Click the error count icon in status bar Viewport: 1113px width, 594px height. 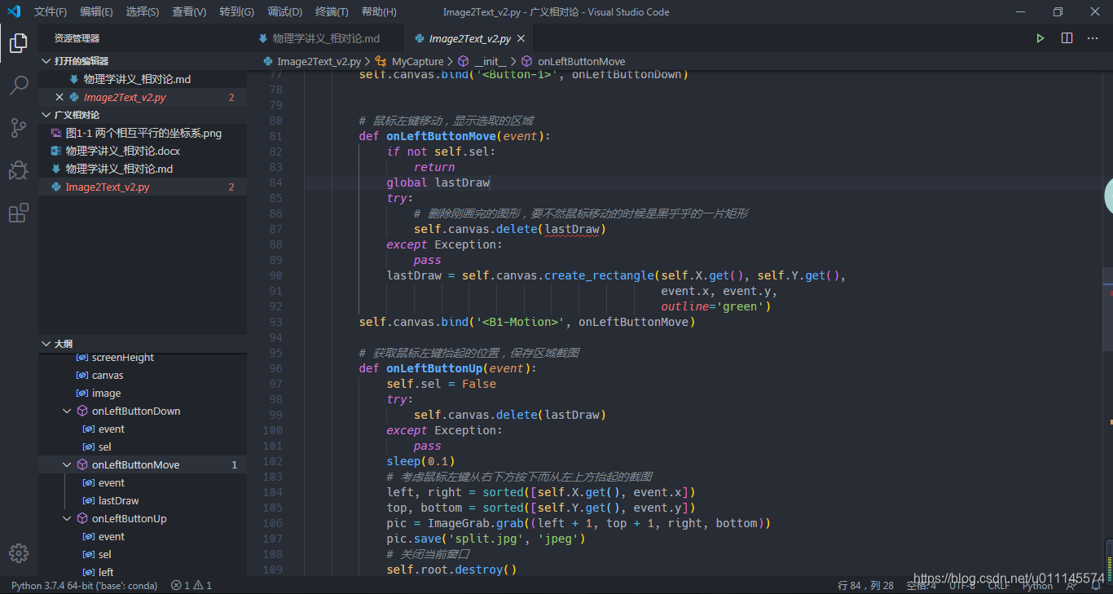(x=176, y=585)
